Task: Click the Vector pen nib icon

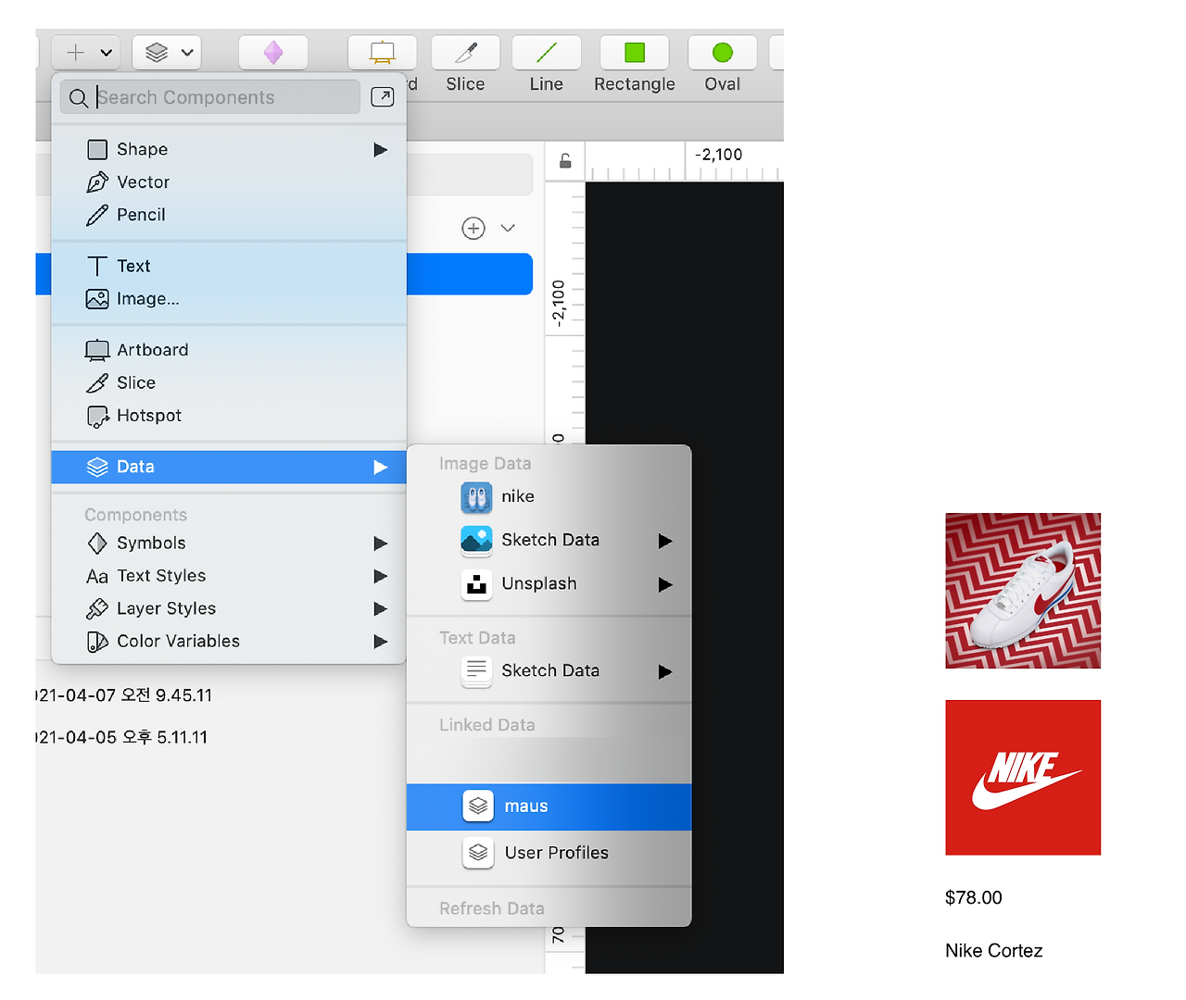Action: tap(97, 182)
